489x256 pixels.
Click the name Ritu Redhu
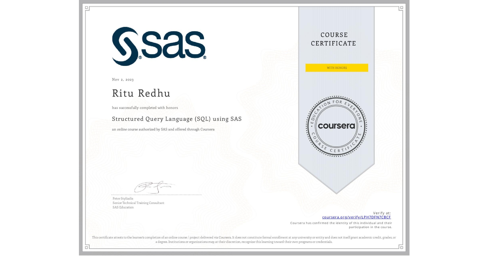click(x=141, y=93)
